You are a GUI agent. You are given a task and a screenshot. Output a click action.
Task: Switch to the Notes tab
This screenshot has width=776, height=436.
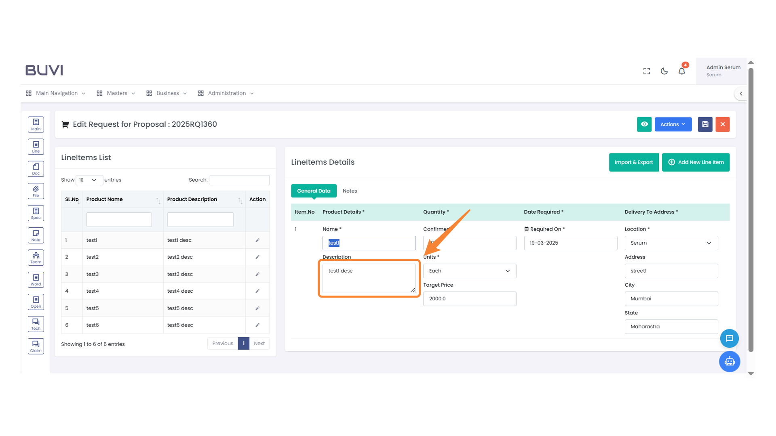350,191
